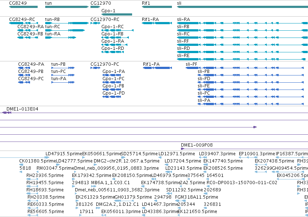Select BAC clone label DME1-013E04
Image resolution: width=308 pixels, height=217 pixels.
click(22, 109)
